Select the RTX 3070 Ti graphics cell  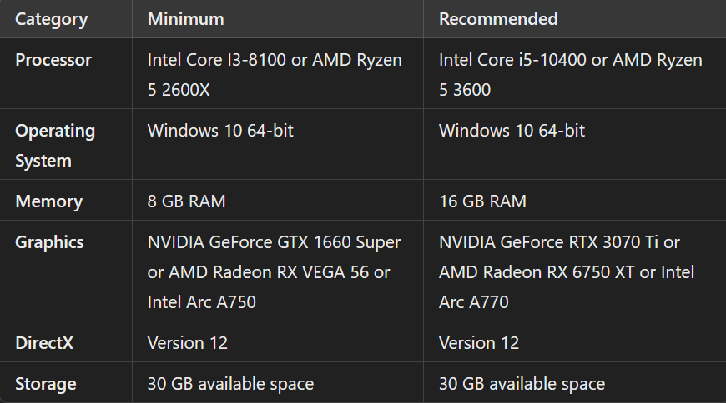pyautogui.click(x=567, y=271)
